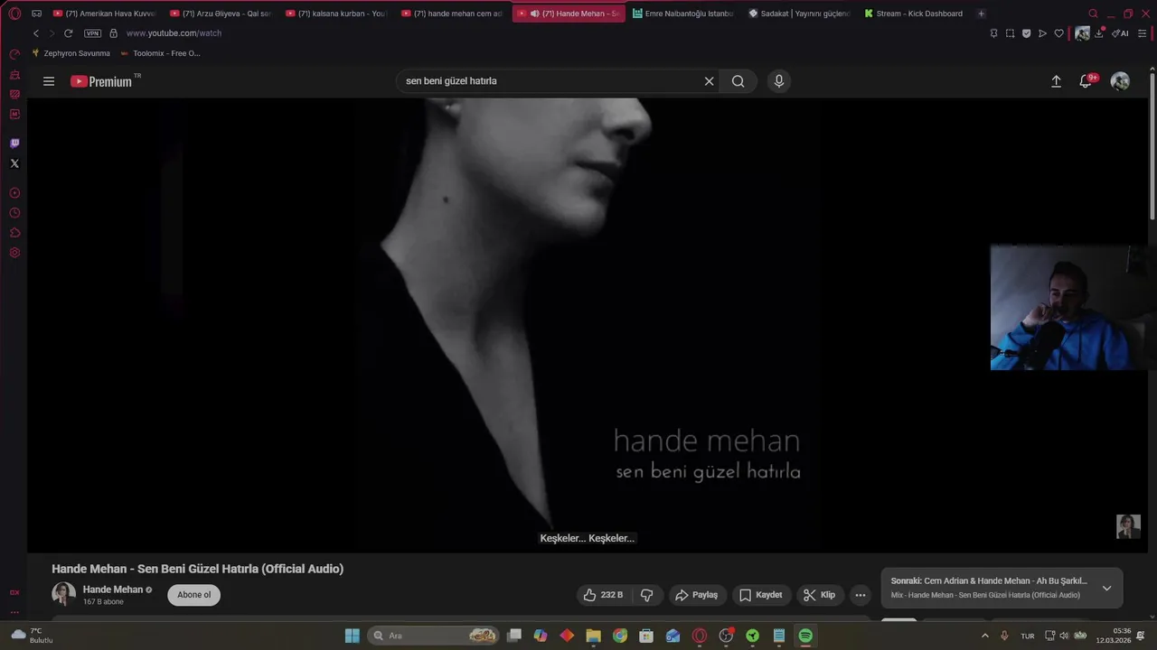Viewport: 1157px width, 650px height.
Task: Open Spotify from the taskbar
Action: click(x=805, y=636)
